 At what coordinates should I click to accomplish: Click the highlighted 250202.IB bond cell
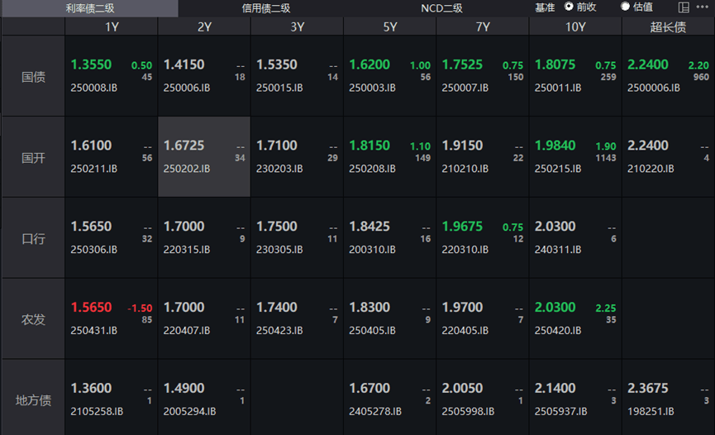pyautogui.click(x=204, y=156)
